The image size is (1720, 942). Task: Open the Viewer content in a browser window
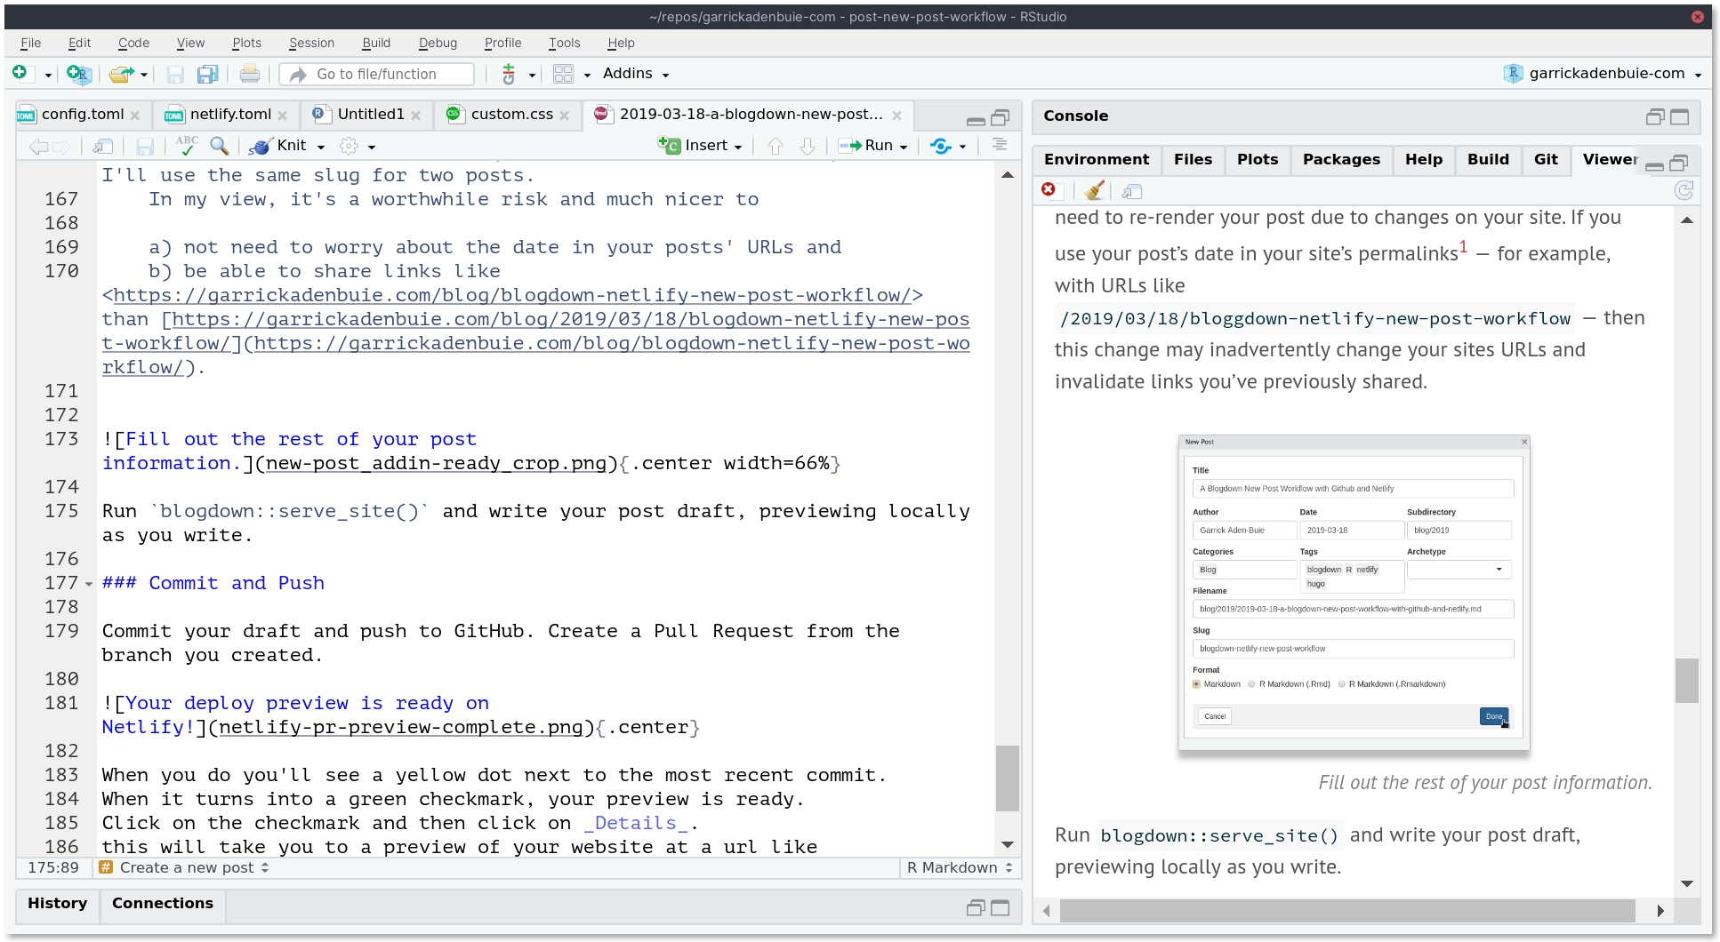(x=1131, y=191)
